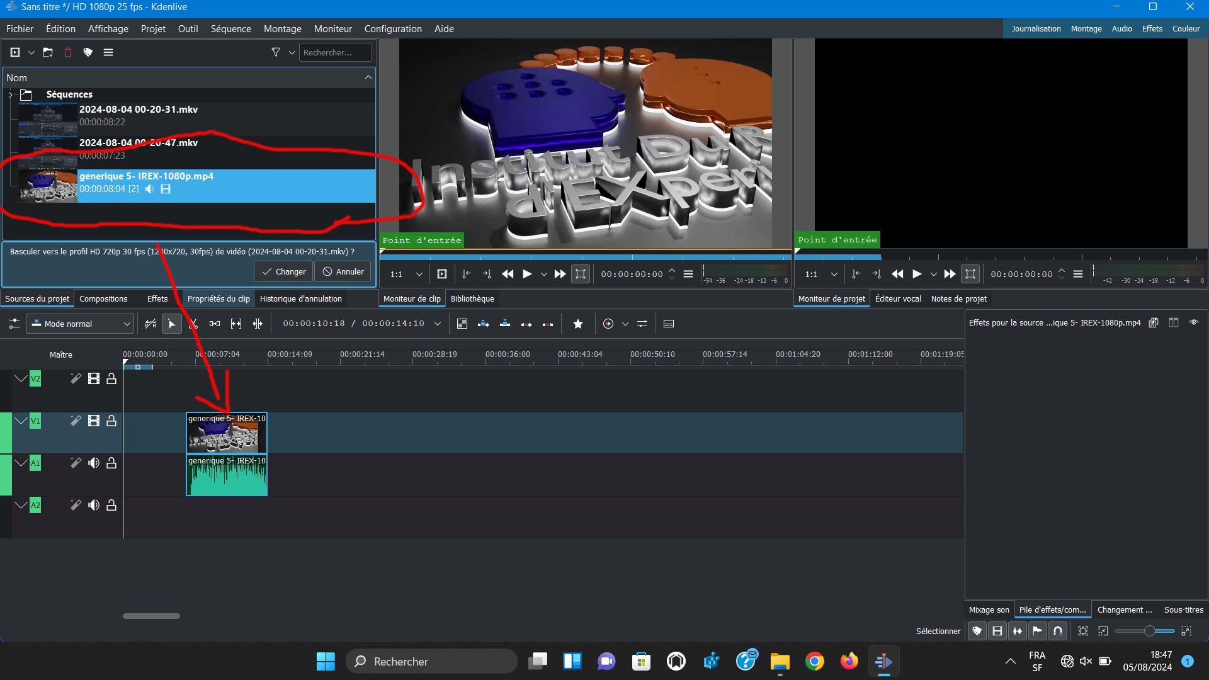The image size is (1209, 680).
Task: Click the red delete clip trash icon
Action: tap(68, 52)
